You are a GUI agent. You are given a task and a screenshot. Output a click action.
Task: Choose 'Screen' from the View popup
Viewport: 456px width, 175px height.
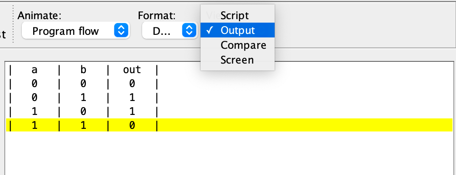point(237,60)
